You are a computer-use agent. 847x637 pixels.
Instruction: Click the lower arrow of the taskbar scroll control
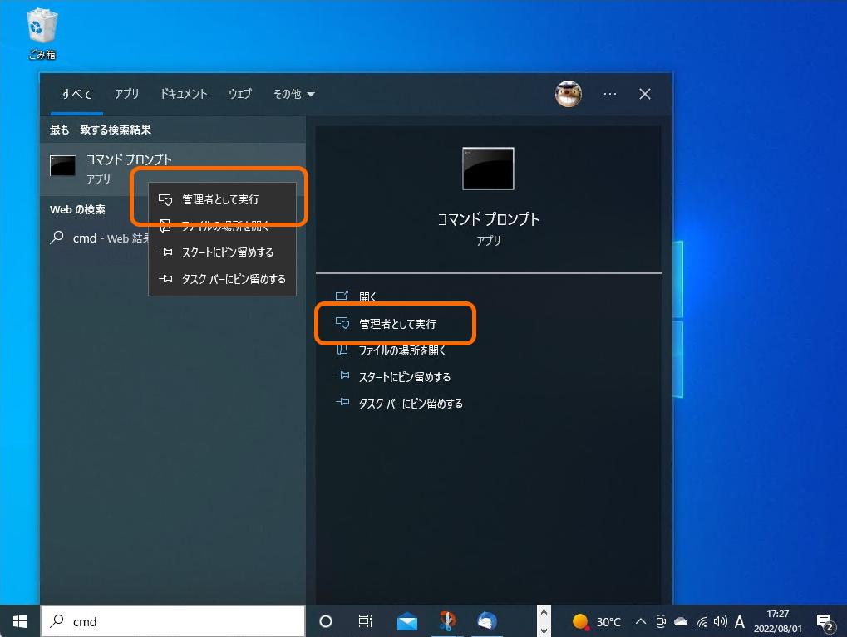click(x=544, y=630)
